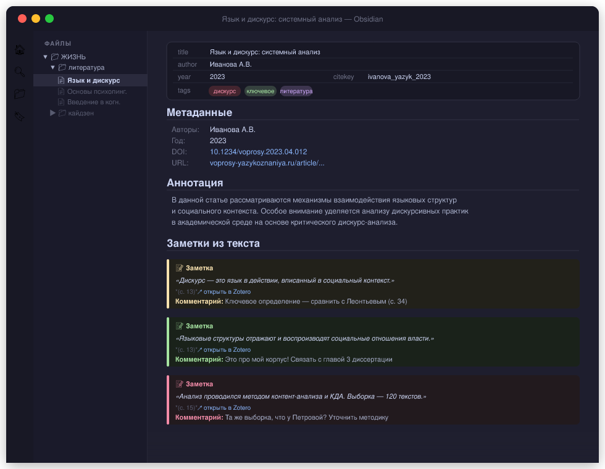
Task: Show the file explorer via ribbon folder icon
Action: click(20, 94)
